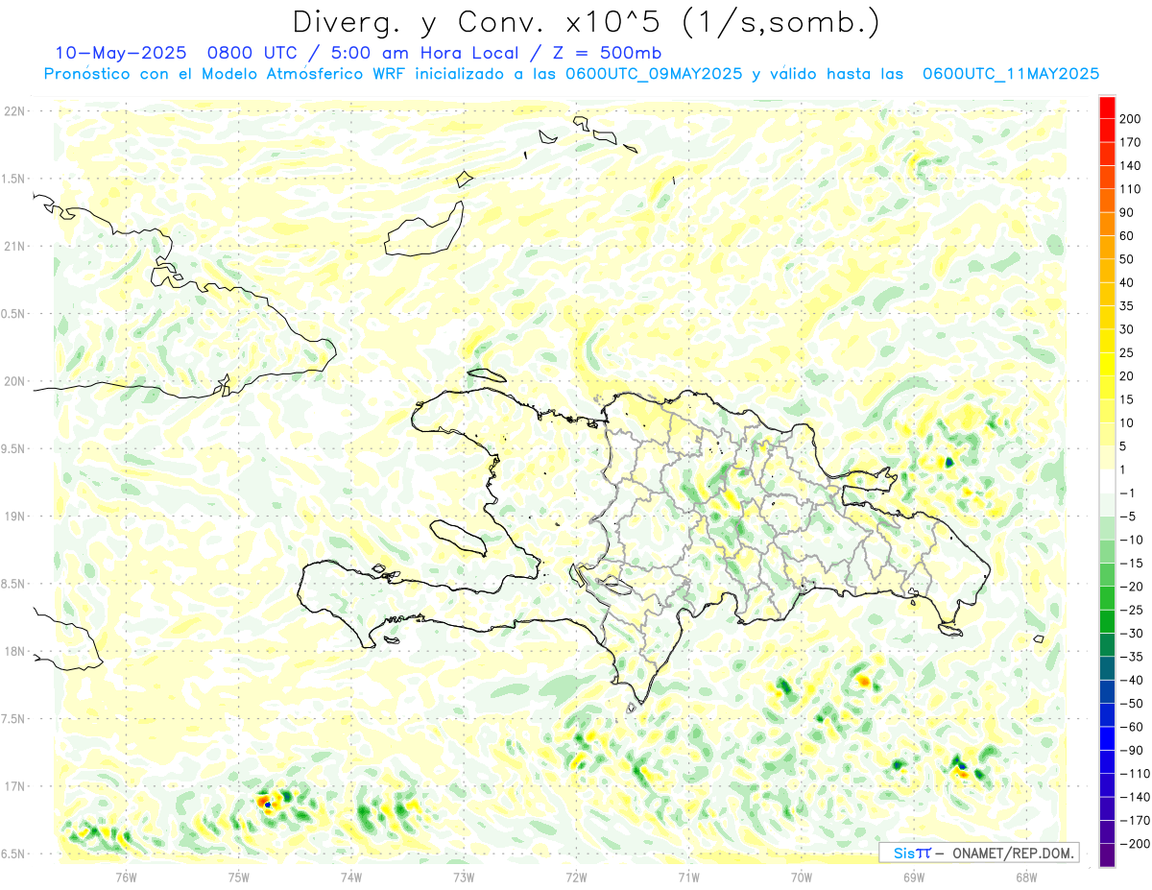Viewport: 1152px width, 890px height.
Task: Select the '71W' longitude label
Action: (688, 877)
